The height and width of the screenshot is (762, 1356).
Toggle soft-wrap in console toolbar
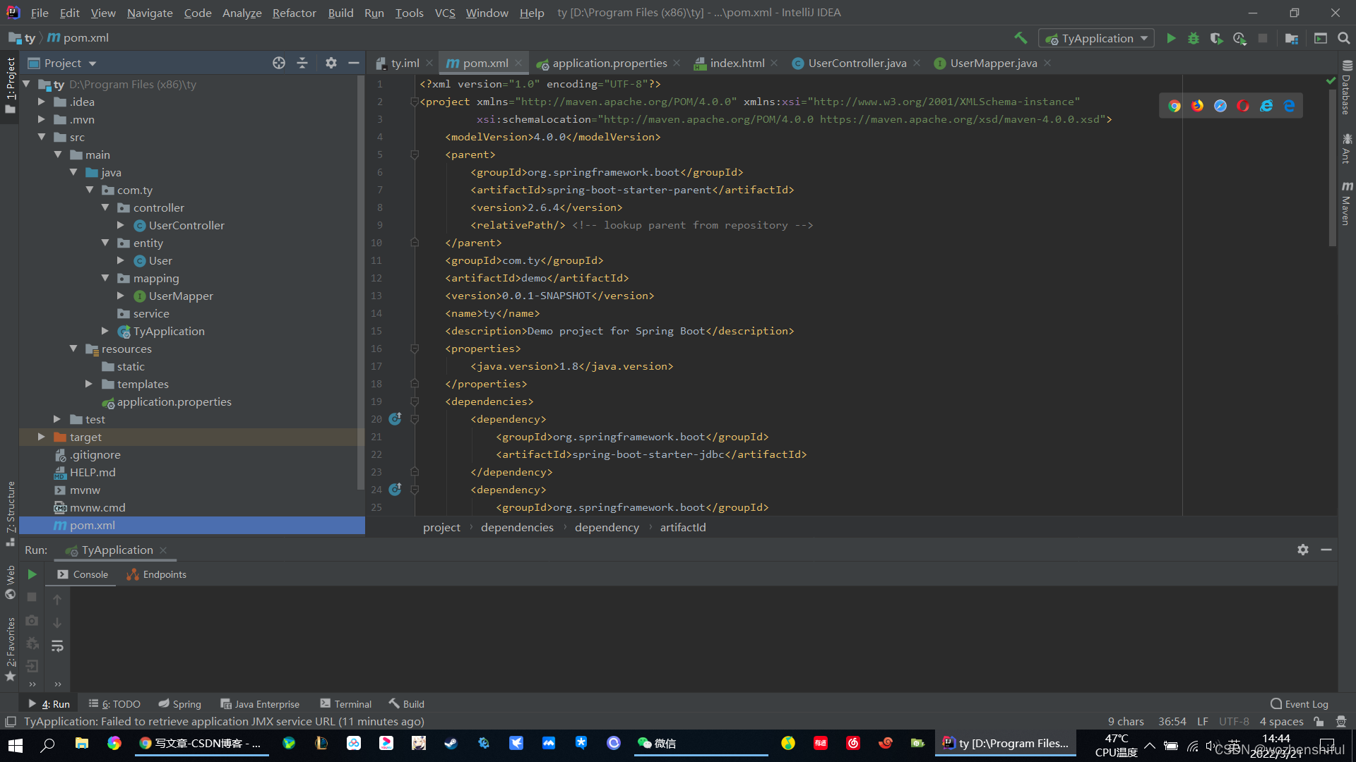57,646
